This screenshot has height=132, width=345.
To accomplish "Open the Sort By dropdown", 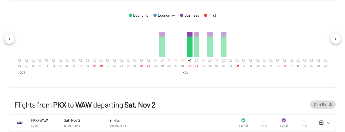I will coord(323,105).
